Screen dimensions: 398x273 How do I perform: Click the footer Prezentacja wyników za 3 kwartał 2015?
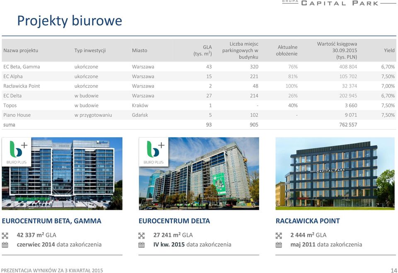coord(52,271)
